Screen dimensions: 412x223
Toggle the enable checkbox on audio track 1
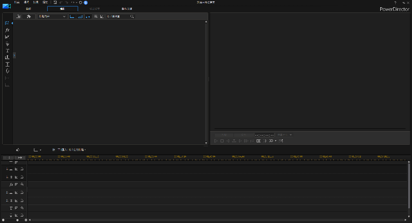[16, 177]
